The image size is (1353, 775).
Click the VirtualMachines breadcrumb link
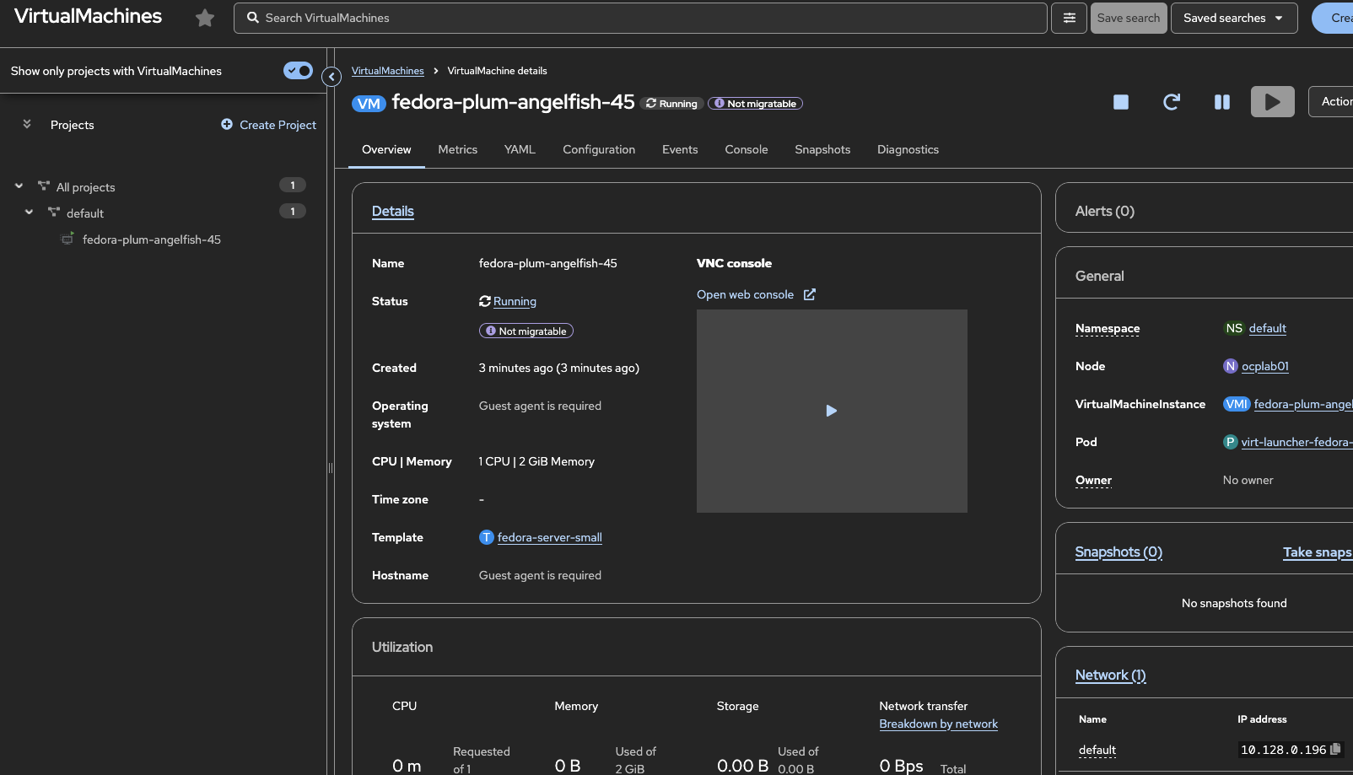pos(388,71)
